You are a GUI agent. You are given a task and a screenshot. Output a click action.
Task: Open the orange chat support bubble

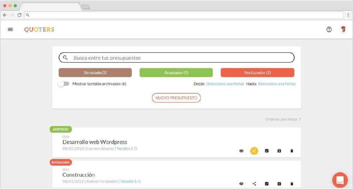(x=340, y=180)
